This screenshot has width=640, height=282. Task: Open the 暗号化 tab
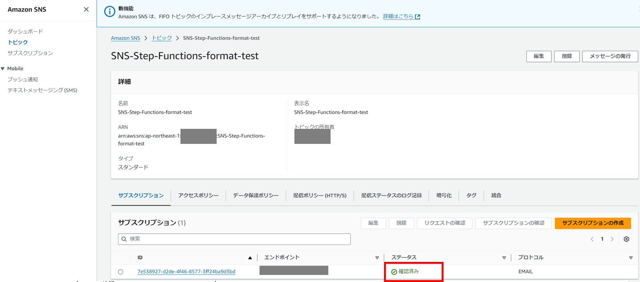pos(444,195)
